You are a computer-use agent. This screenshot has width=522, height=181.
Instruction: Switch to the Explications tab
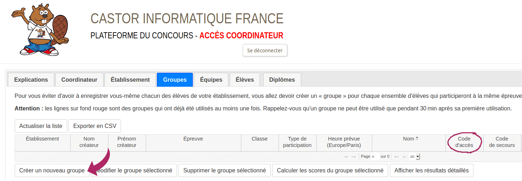31,80
